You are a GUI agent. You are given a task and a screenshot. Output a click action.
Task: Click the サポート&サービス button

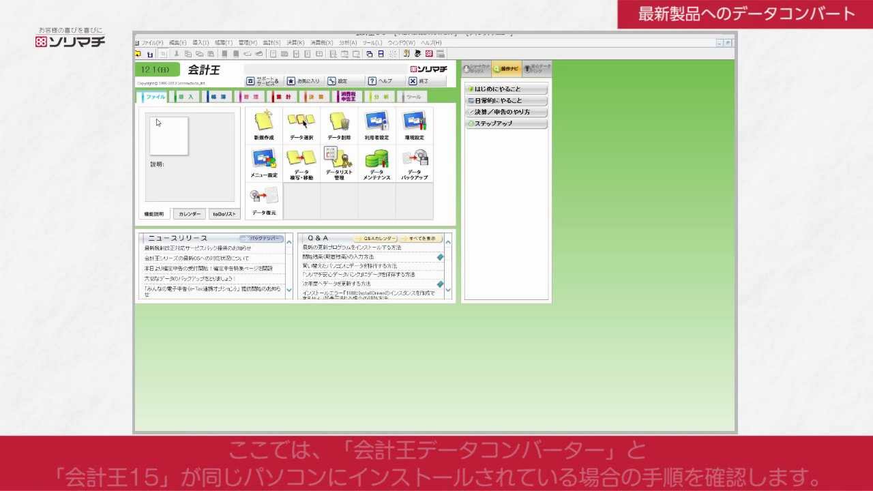(x=263, y=80)
